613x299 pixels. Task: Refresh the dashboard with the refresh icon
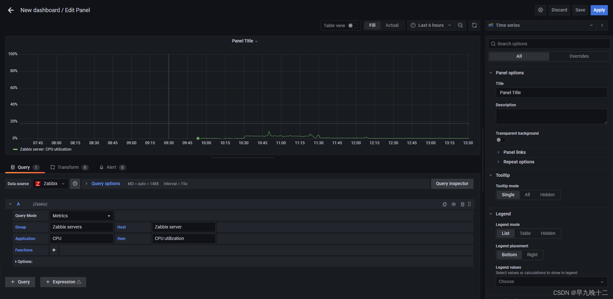pos(474,25)
